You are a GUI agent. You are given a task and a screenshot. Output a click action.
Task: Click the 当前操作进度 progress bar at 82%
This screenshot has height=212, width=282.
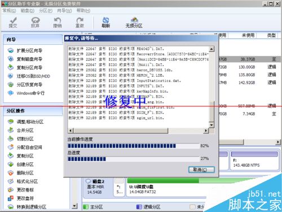[134, 146]
